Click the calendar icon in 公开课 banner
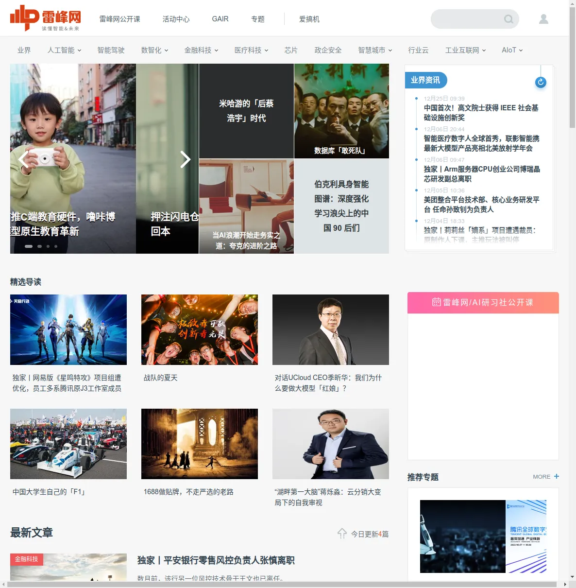This screenshot has width=576, height=588. tap(437, 302)
